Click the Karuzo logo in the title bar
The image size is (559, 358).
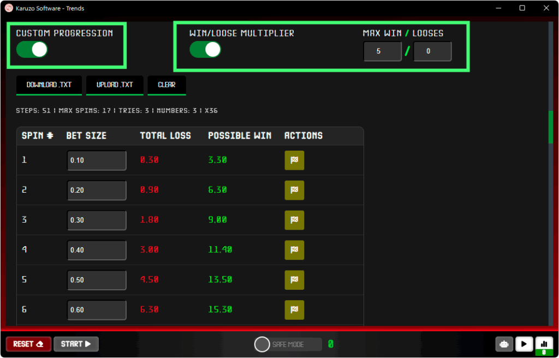tap(8, 8)
